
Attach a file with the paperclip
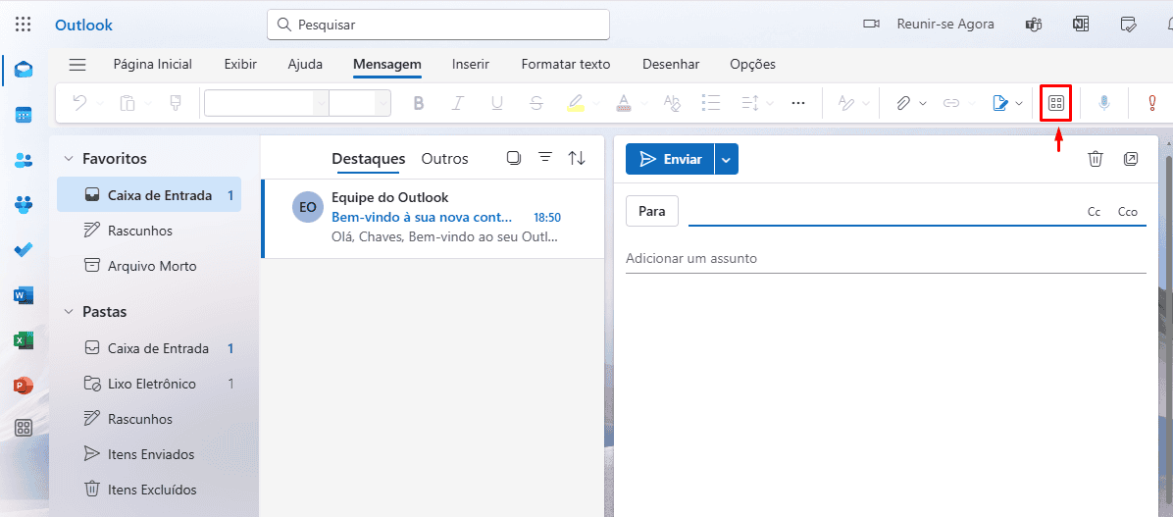click(903, 103)
